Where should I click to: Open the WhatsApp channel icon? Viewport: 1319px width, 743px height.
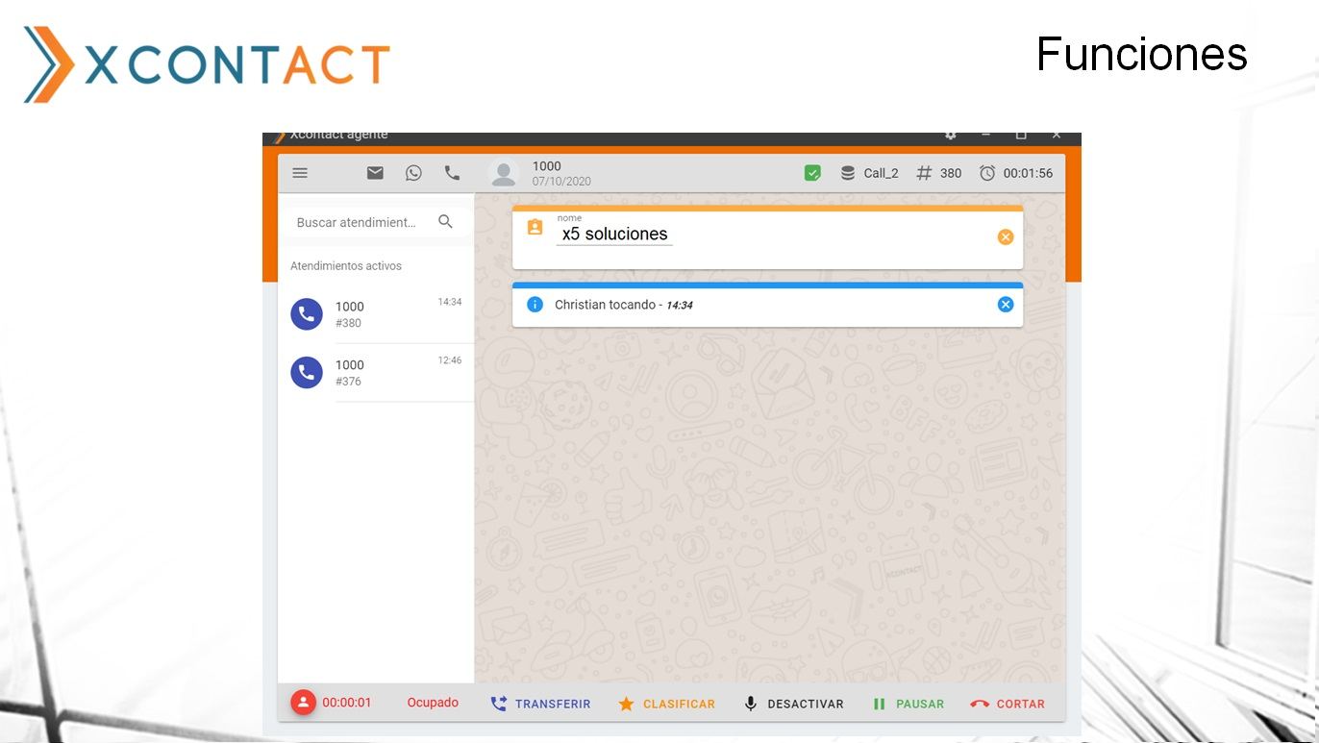point(413,173)
